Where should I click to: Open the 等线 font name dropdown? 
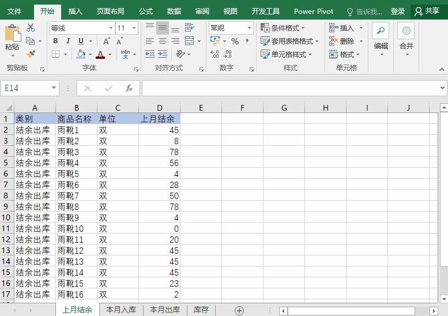tap(111, 28)
